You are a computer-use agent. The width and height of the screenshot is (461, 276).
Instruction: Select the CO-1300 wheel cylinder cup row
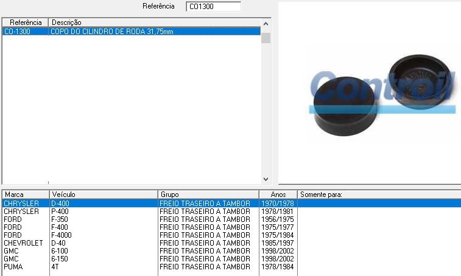click(x=131, y=31)
